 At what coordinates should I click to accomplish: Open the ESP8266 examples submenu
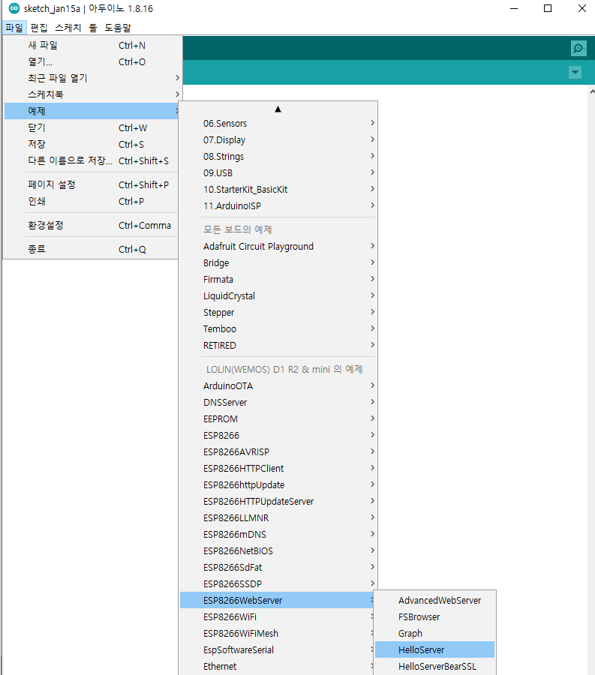pos(278,435)
